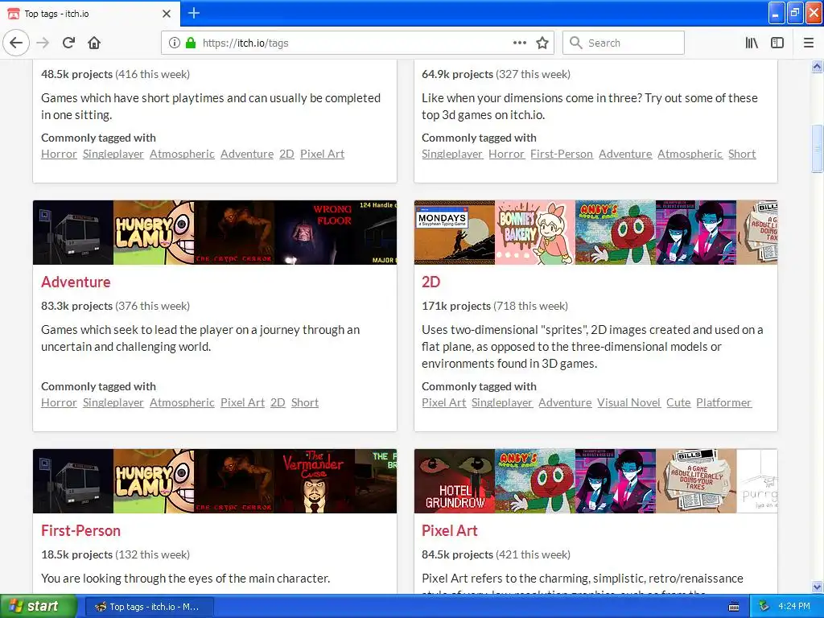The width and height of the screenshot is (824, 618).
Task: Open the First-Person tag title
Action: [x=80, y=531]
